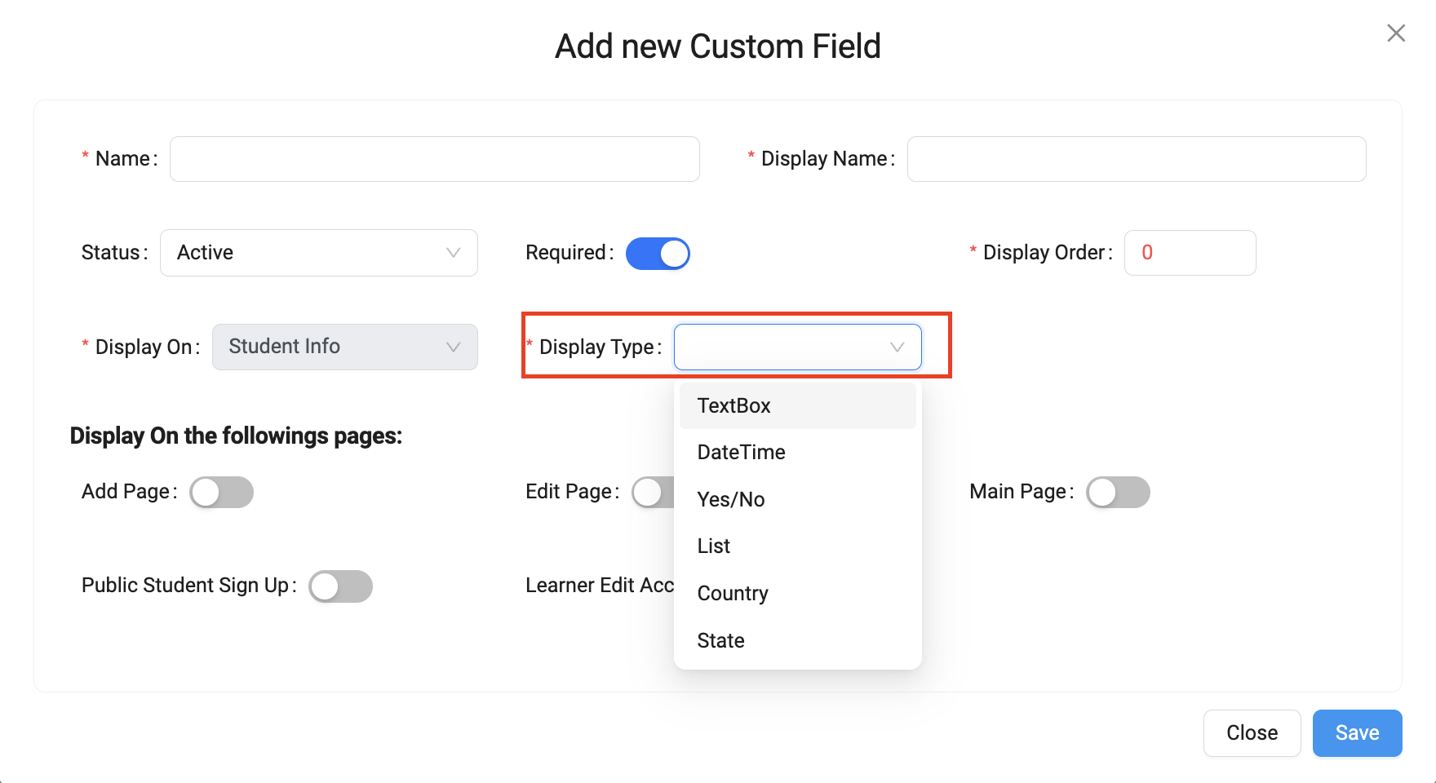Enable the Main Page toggle

pyautogui.click(x=1117, y=493)
